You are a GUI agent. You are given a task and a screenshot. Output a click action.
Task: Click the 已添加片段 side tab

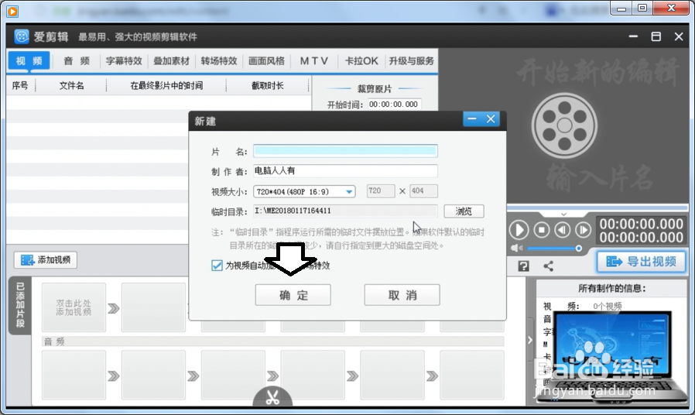(x=20, y=306)
